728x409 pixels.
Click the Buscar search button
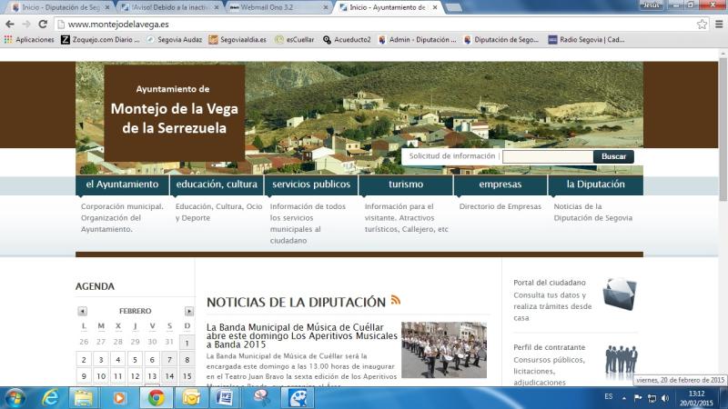click(613, 156)
